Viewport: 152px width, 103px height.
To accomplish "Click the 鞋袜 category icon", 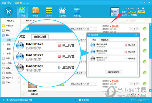I will click(3, 35).
